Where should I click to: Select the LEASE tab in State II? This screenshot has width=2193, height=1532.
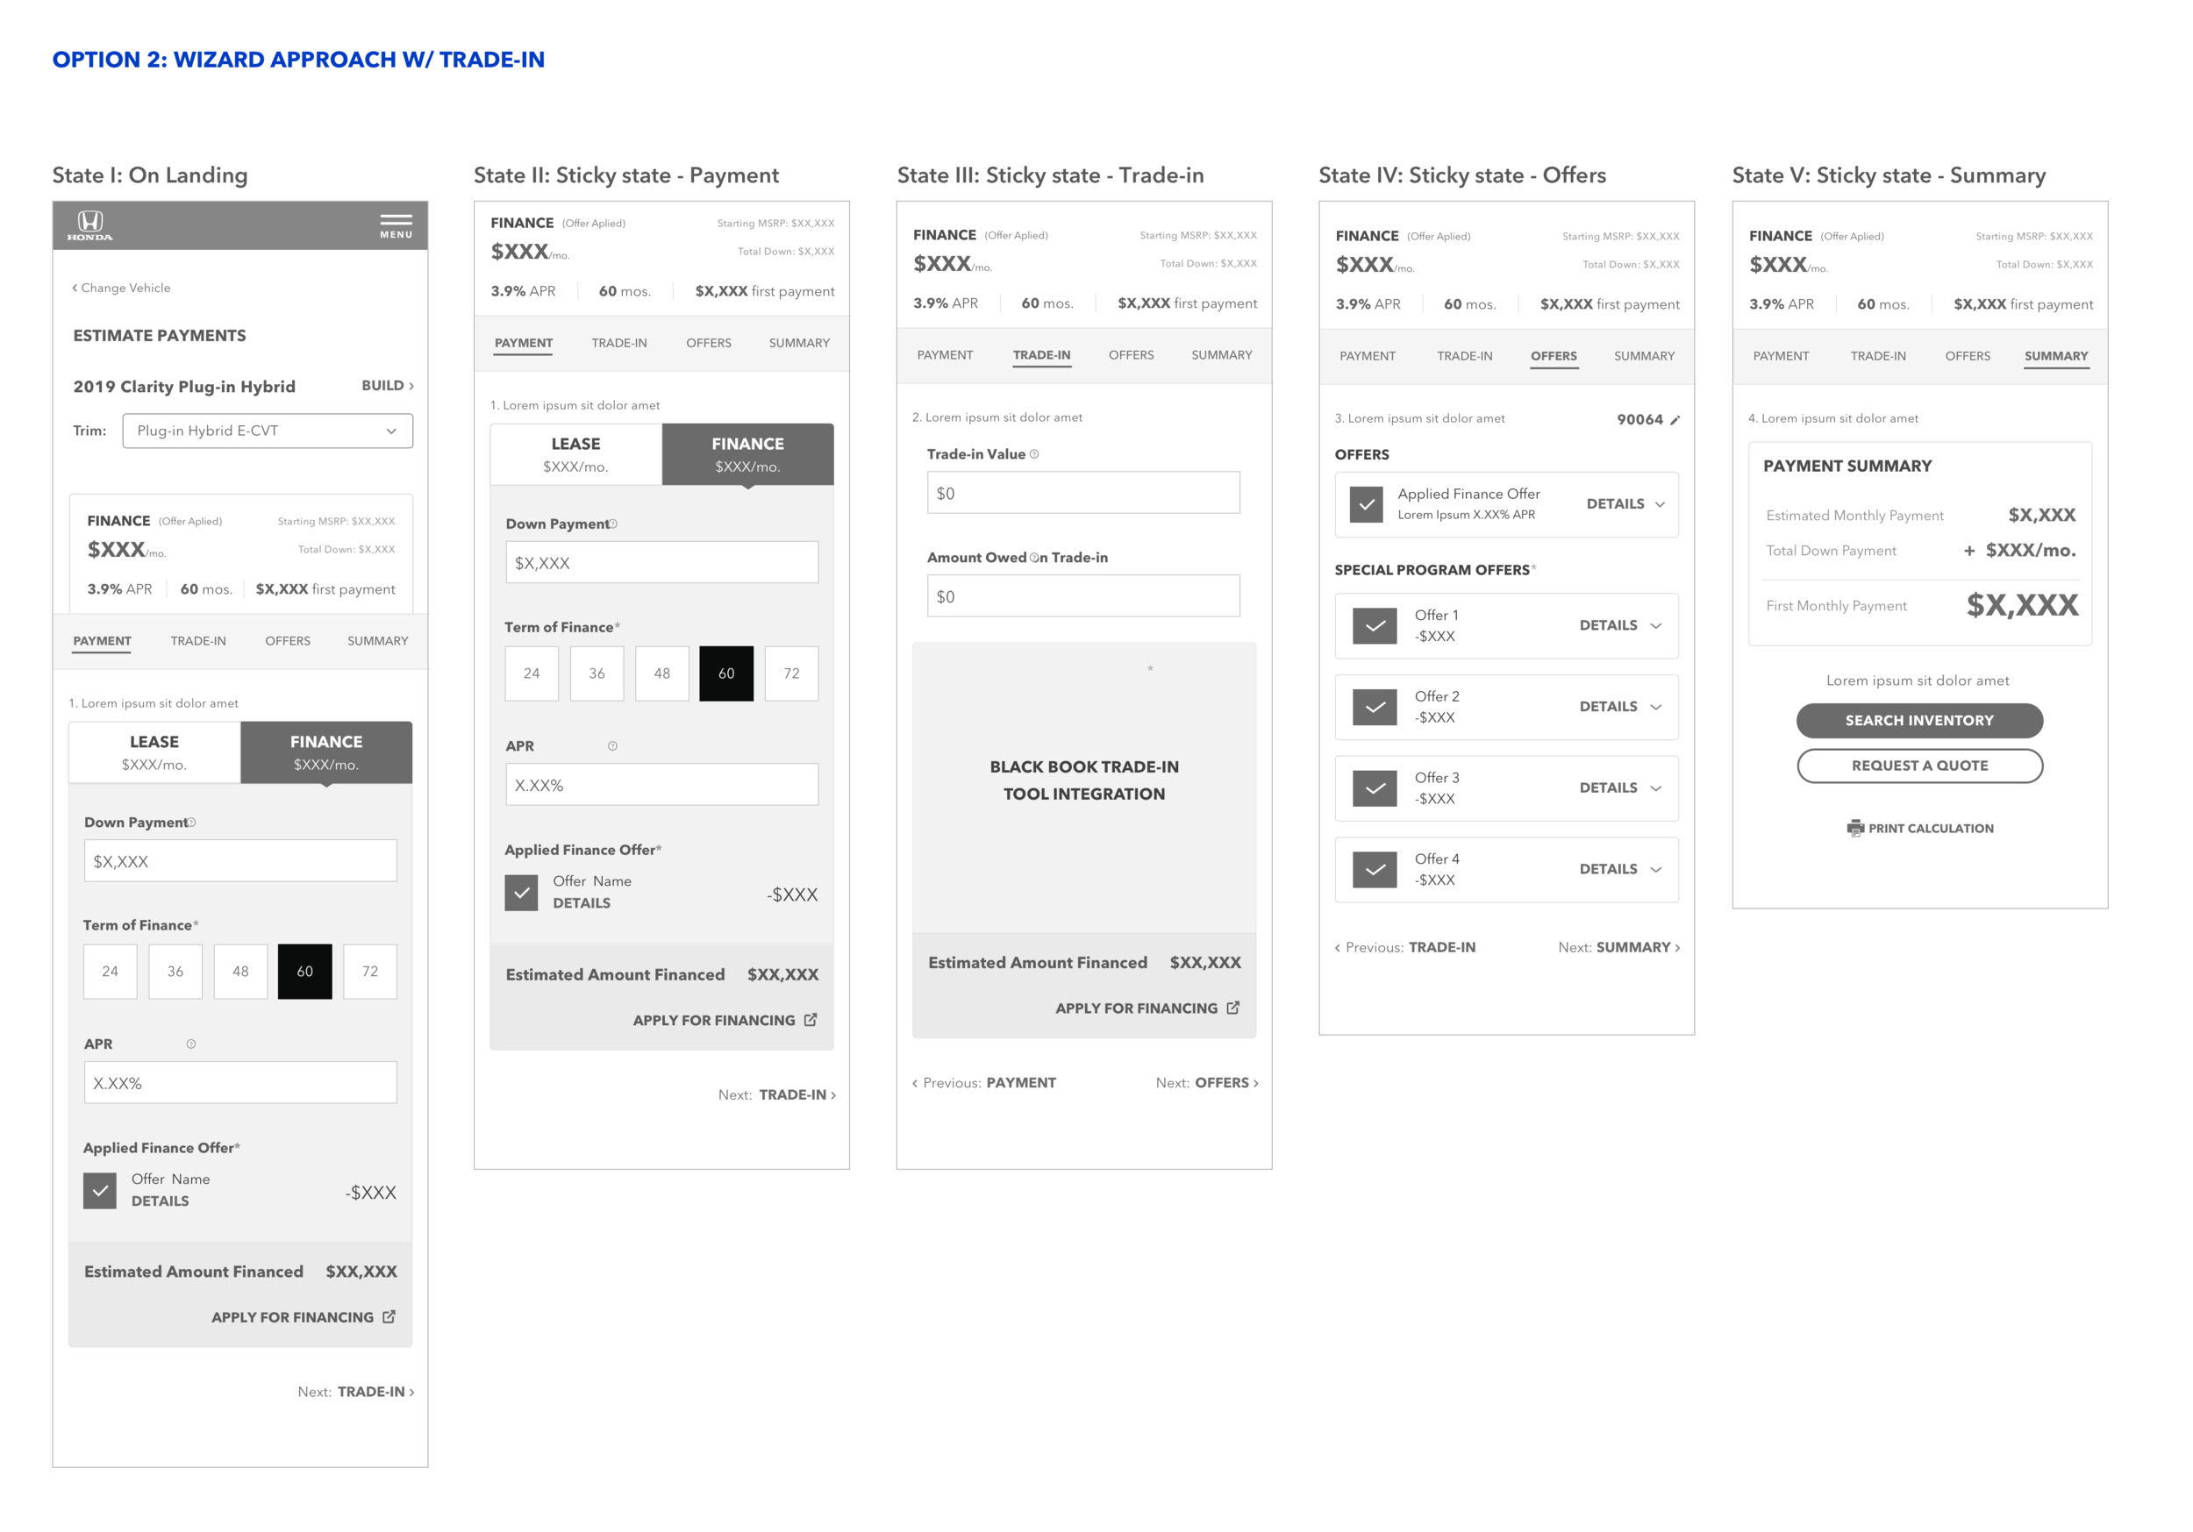coord(576,453)
